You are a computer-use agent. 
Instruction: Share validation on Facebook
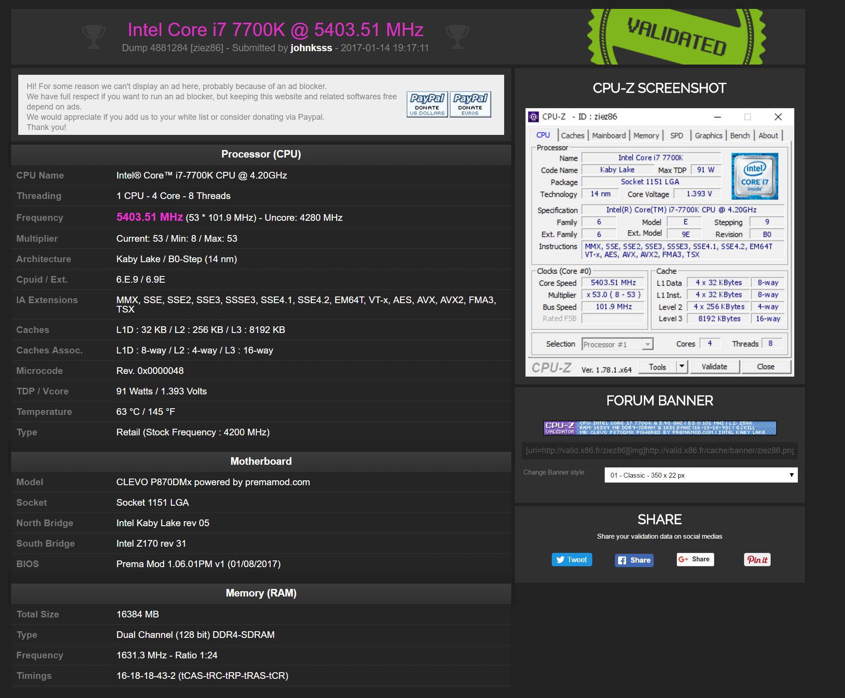[x=634, y=560]
